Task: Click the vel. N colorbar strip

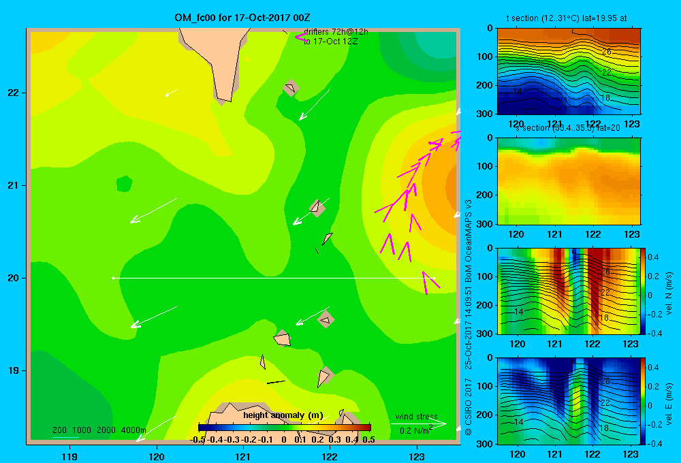Action: point(644,291)
